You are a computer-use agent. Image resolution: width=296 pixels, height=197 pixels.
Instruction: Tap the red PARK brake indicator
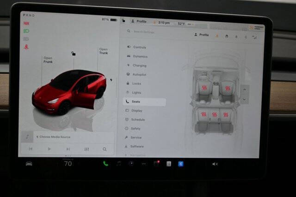click(26, 24)
